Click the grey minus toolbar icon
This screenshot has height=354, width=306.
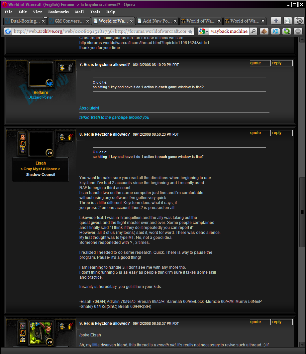coord(298,32)
